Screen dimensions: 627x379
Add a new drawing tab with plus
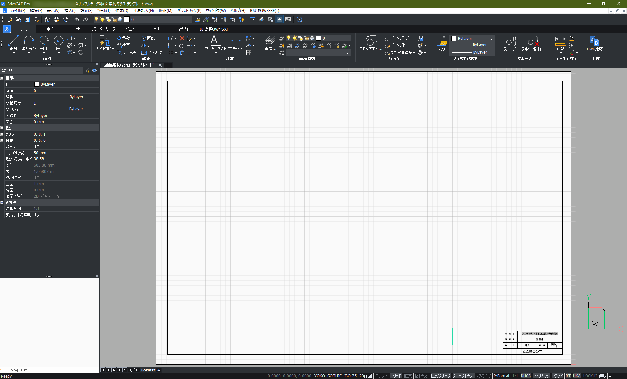point(169,65)
